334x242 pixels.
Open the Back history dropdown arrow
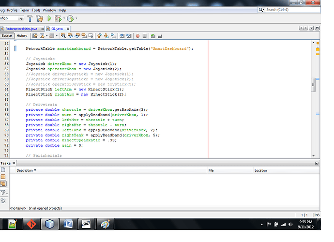[x=46, y=36]
